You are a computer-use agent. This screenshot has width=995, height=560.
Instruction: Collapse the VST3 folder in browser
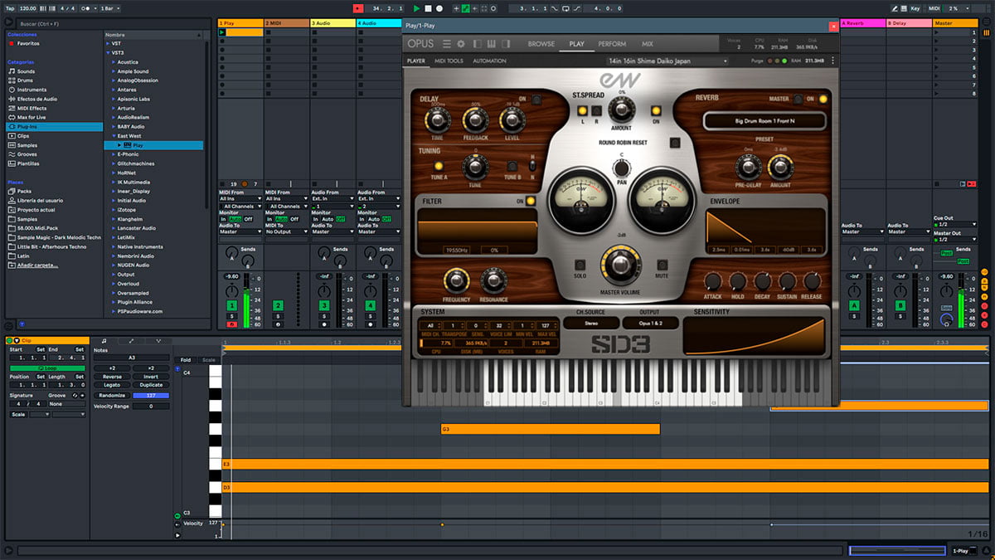coord(107,52)
